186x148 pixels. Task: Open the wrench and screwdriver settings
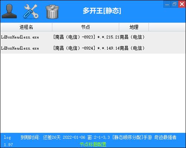(31, 11)
